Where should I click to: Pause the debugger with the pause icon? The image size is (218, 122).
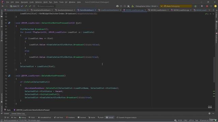pos(202,6)
